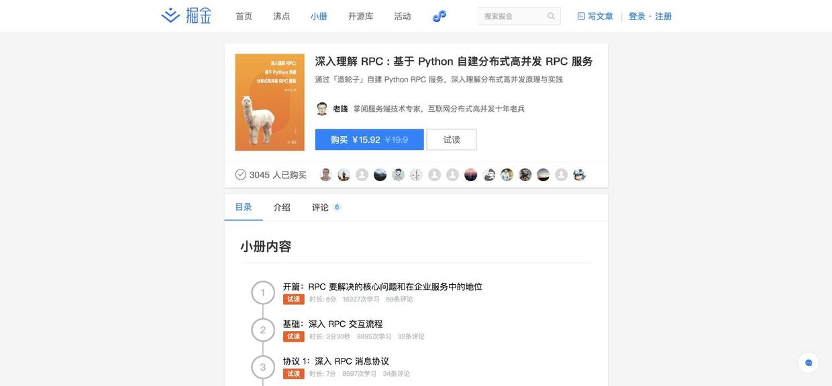
Task: Open the chat support bubble icon
Action: click(809, 363)
